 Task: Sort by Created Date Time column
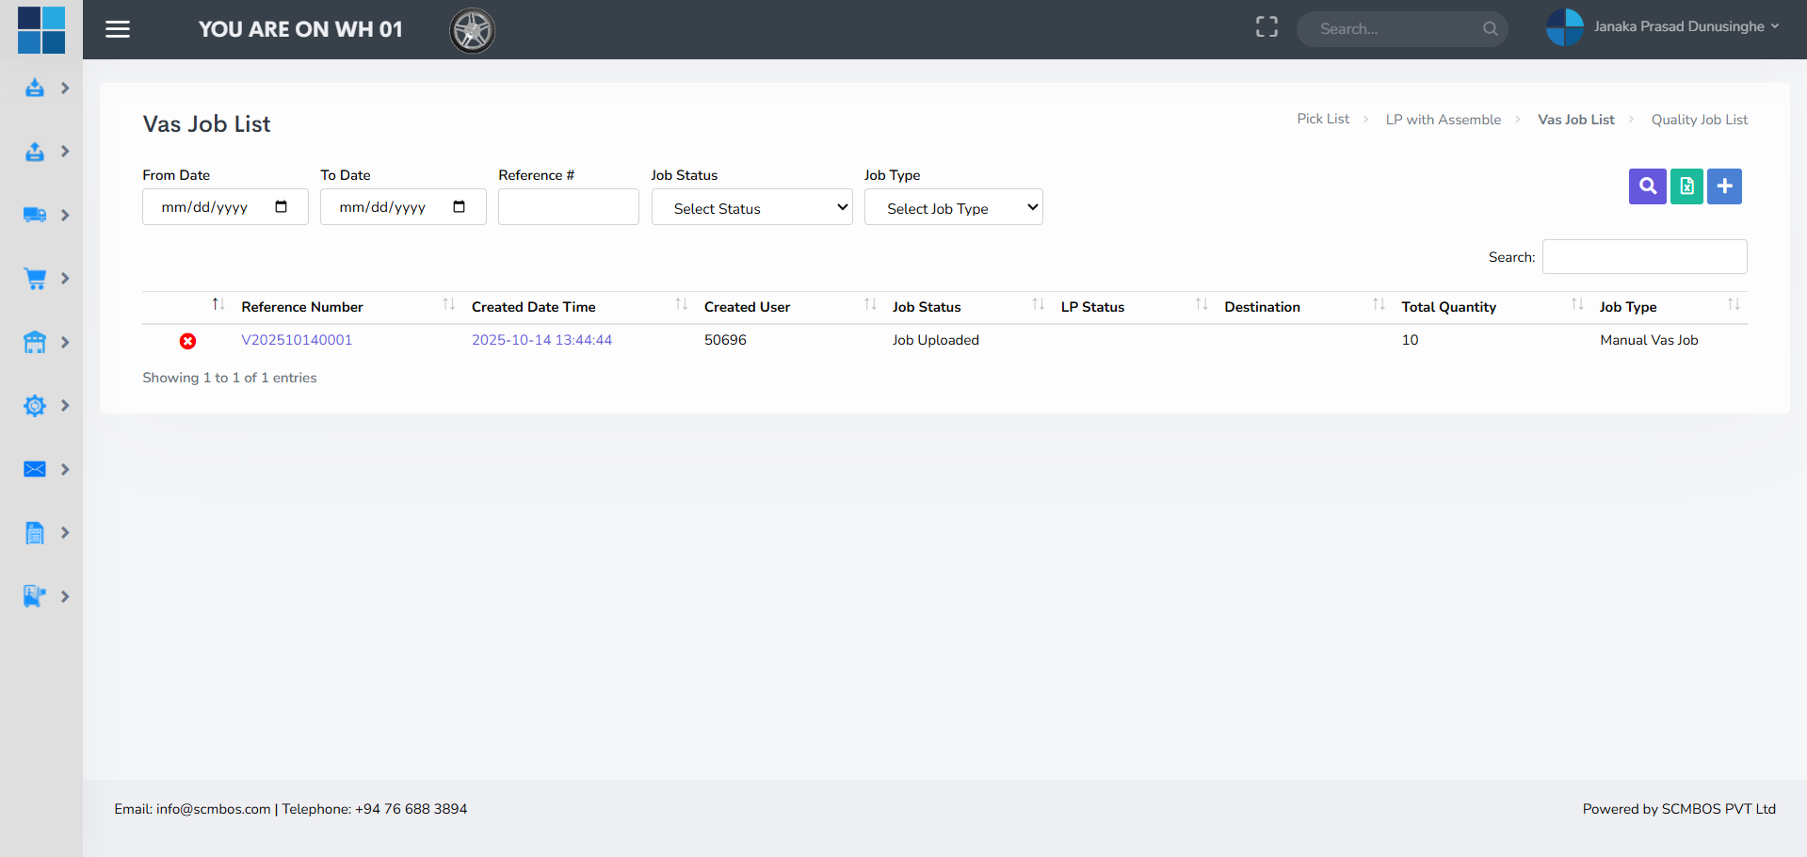click(580, 307)
